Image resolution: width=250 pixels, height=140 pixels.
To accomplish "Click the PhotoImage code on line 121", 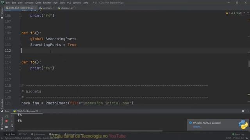I will [x=77, y=103].
